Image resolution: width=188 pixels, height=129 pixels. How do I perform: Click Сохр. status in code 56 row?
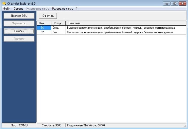(58, 28)
